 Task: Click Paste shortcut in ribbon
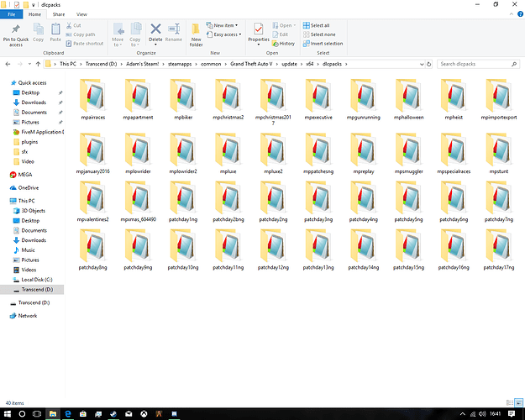pos(85,44)
